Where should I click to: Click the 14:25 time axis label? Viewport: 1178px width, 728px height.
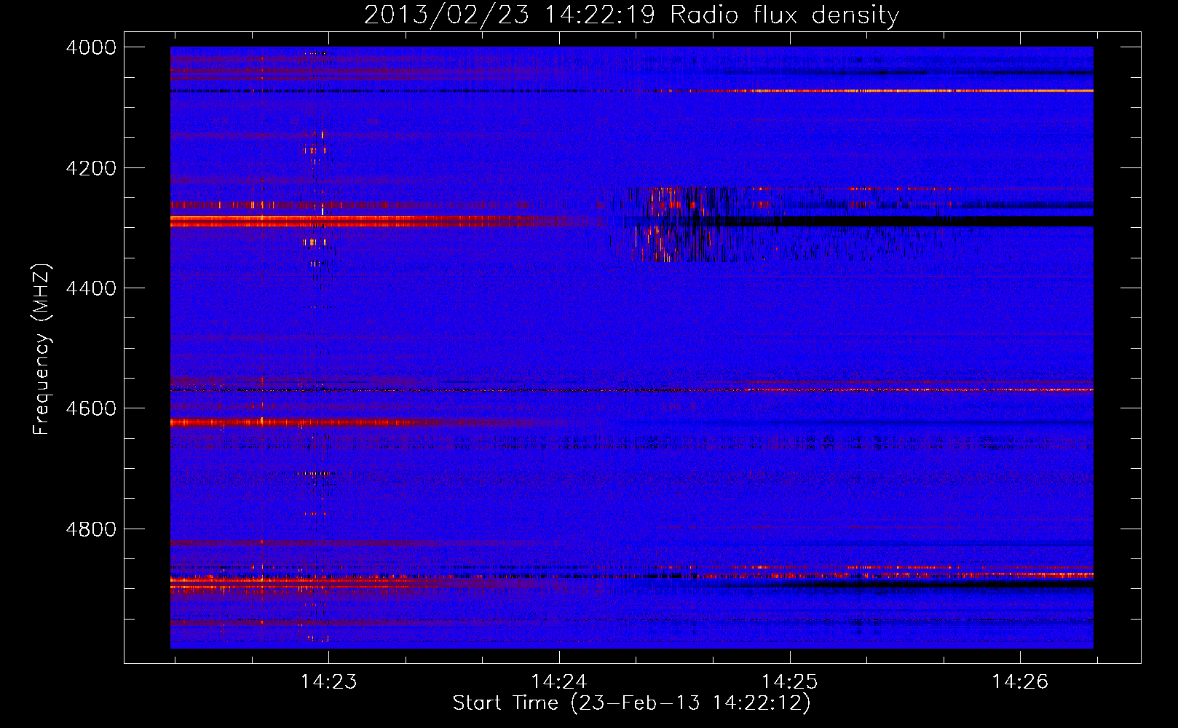click(x=789, y=681)
